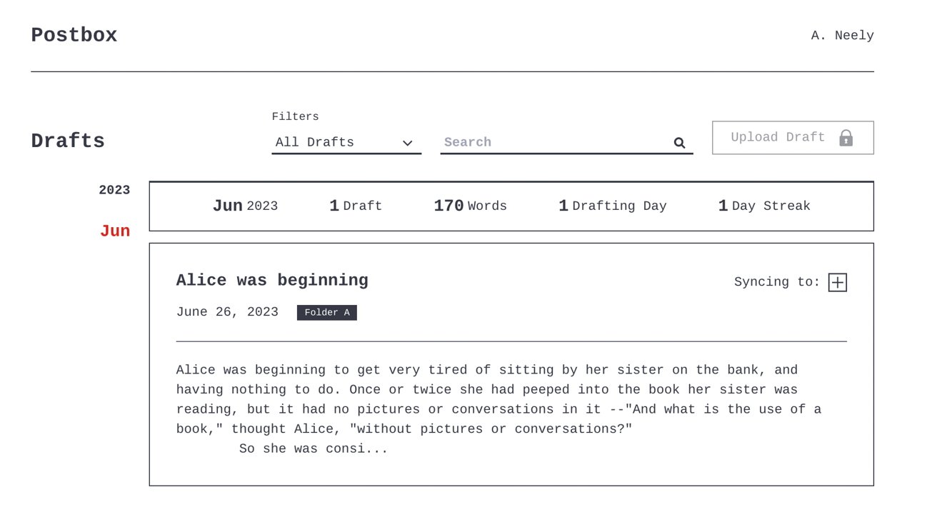Open the "Alice was beginning" draft title
The width and height of the screenshot is (937, 527).
tap(272, 281)
